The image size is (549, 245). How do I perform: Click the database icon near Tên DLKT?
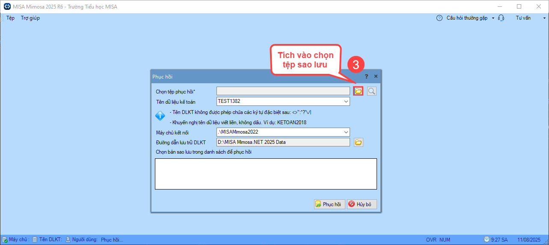coord(35,240)
